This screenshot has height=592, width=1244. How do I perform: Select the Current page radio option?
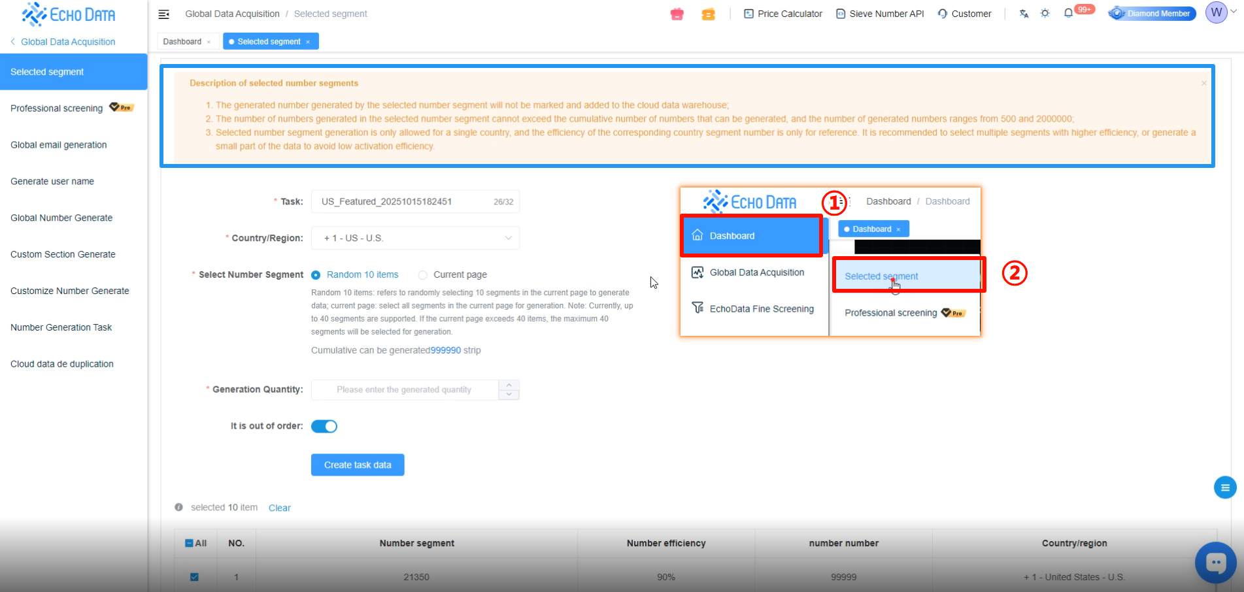423,275
